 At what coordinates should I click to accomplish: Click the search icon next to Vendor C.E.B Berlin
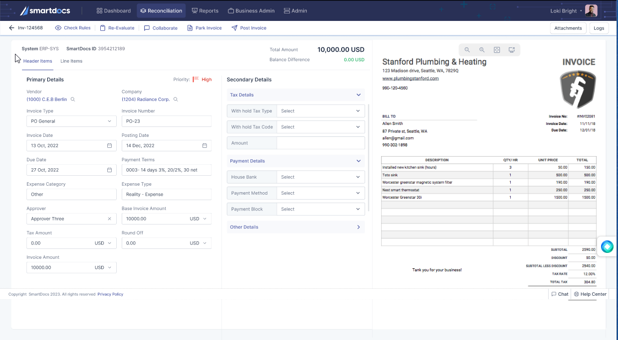tap(73, 100)
